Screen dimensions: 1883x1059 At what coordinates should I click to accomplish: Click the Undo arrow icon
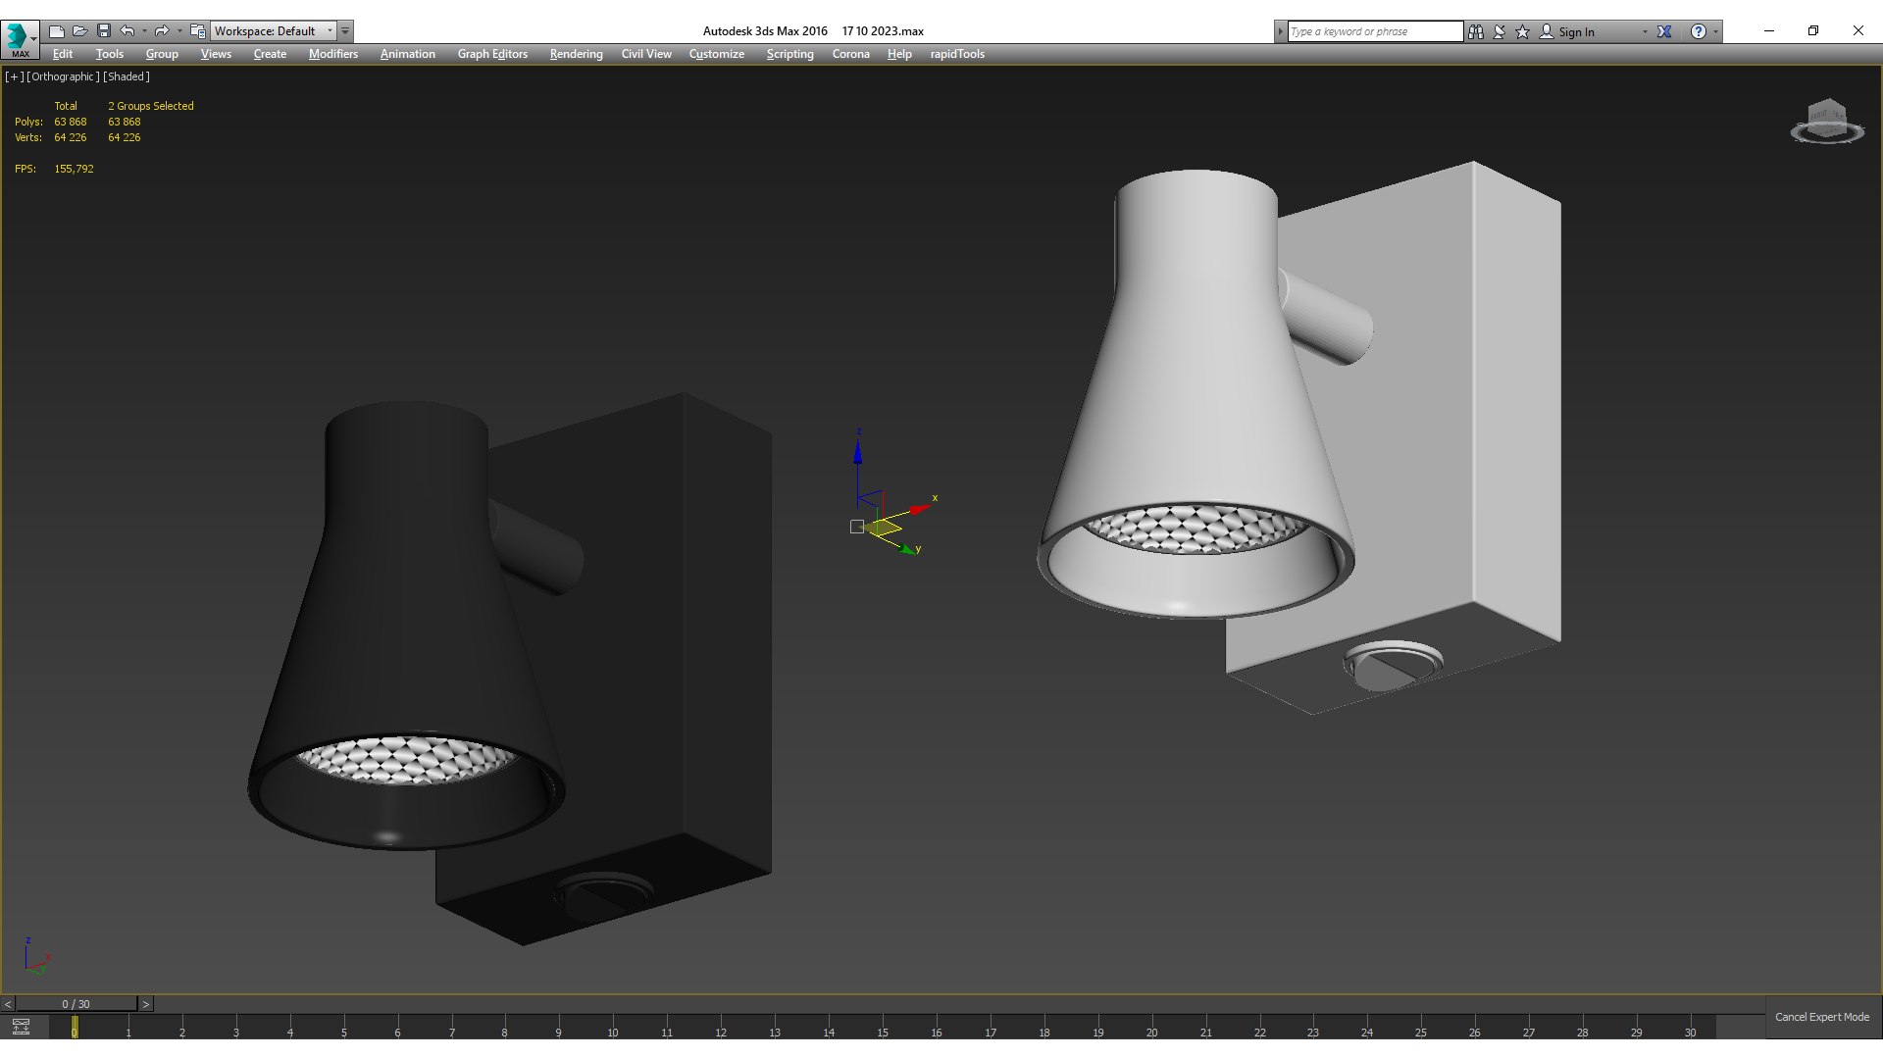pos(127,31)
